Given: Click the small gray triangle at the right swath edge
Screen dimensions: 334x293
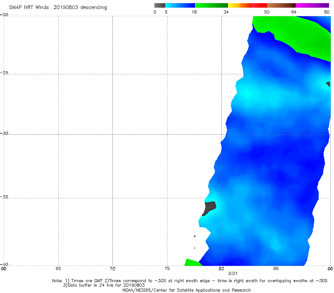Looking at the screenshot, I should click(328, 84).
